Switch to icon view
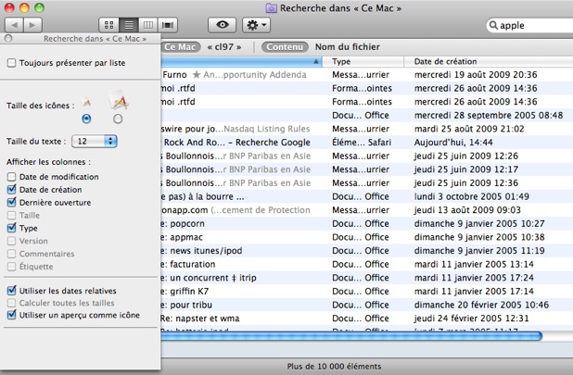This screenshot has height=375, width=573. point(108,25)
